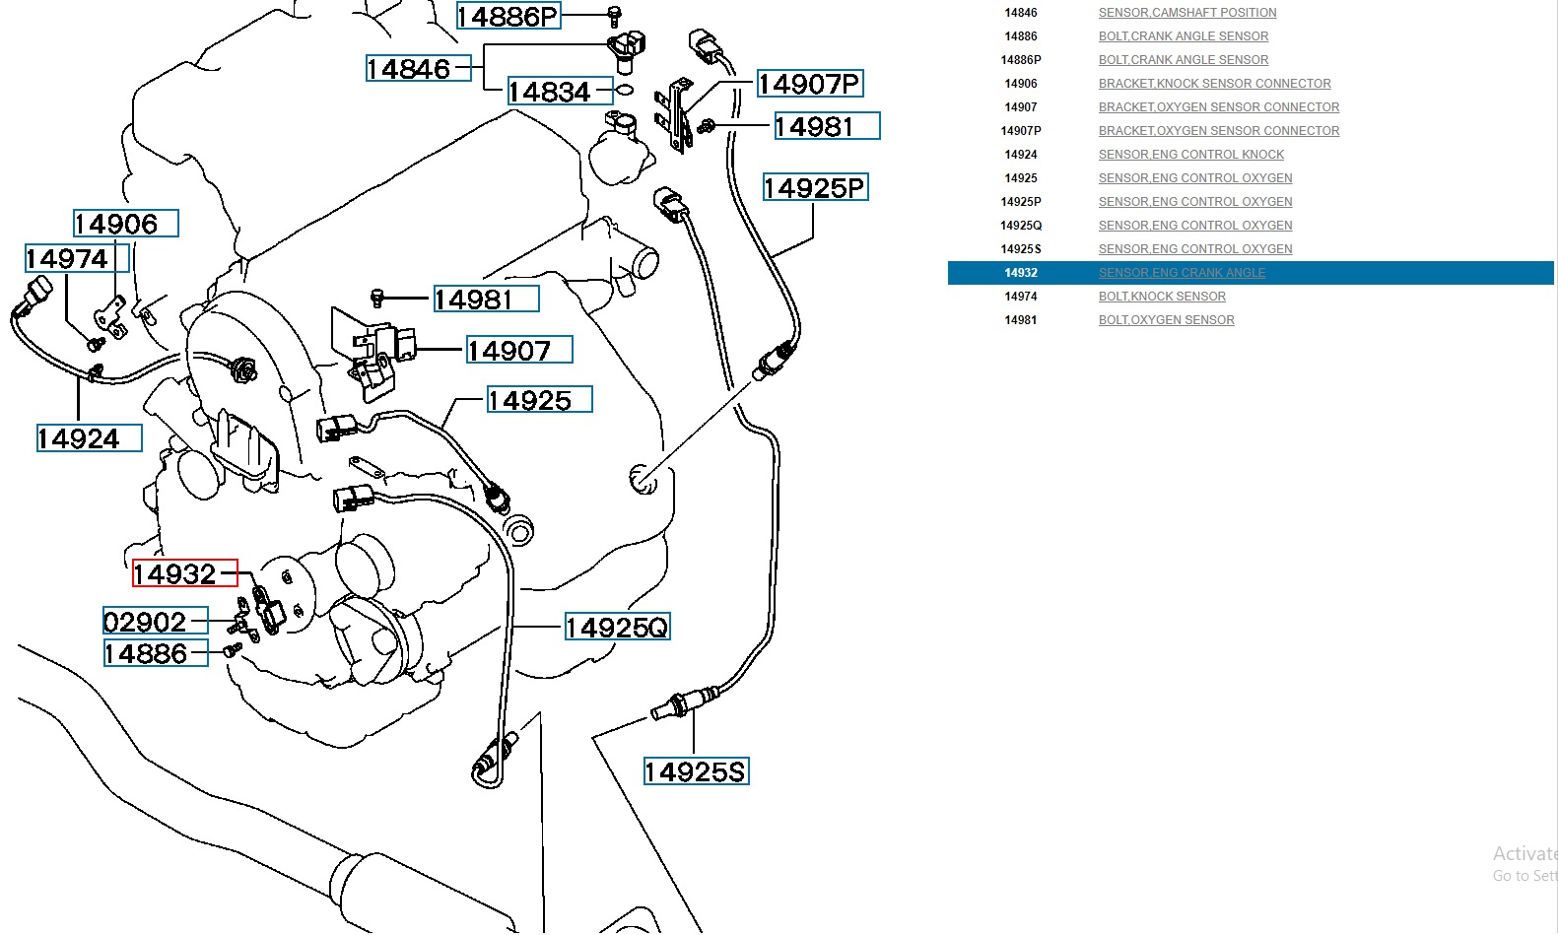
Task: Click the SENSOR,CAMSHAFT POSITION link
Action: tap(1186, 13)
